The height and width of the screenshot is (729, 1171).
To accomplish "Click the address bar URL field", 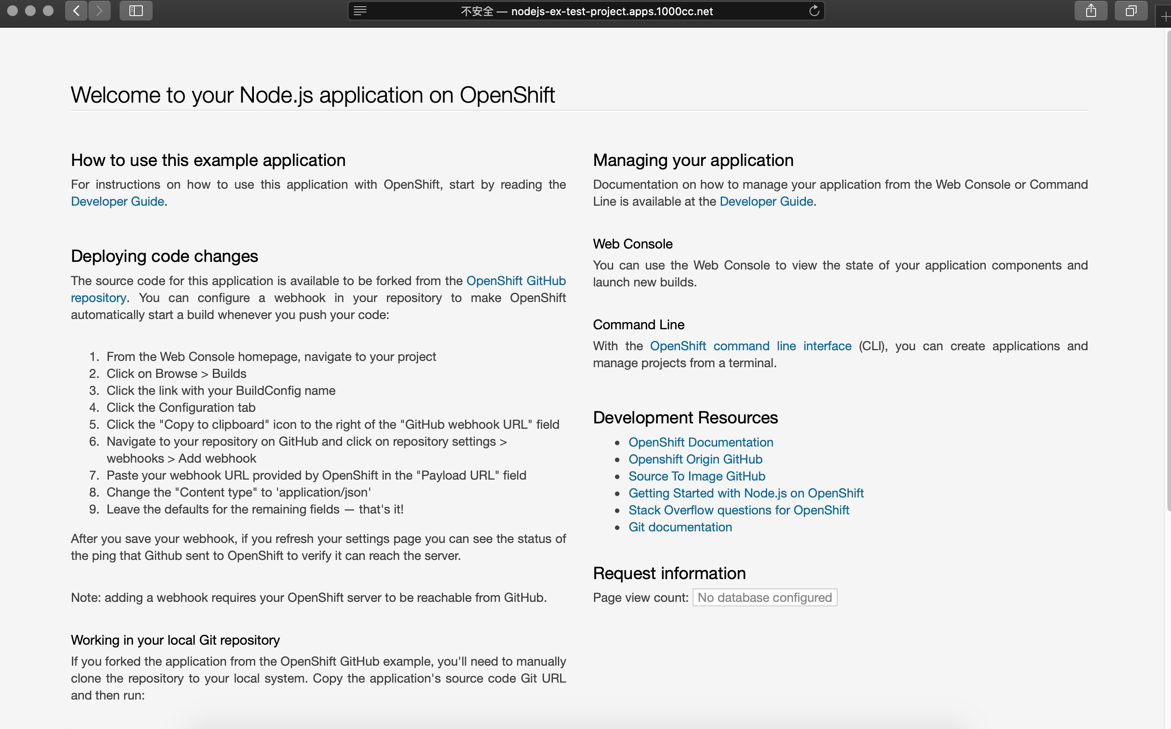I will coord(586,11).
